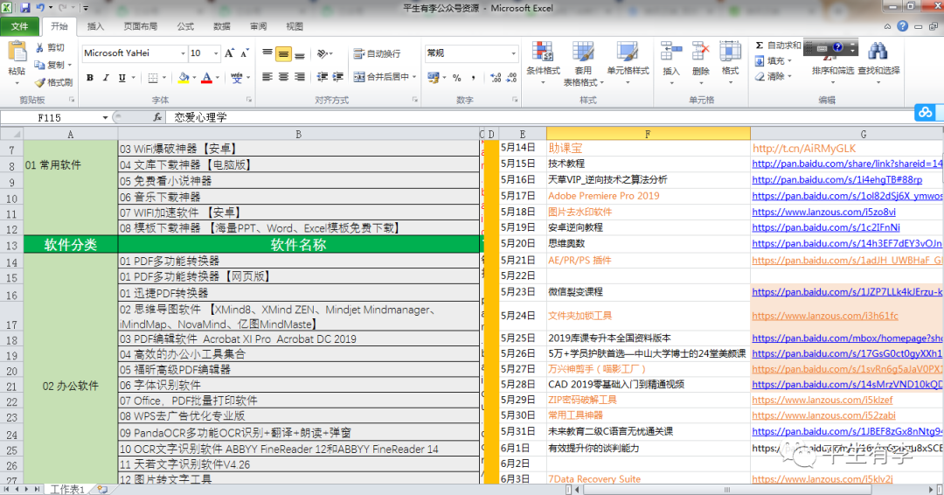Apply percent style format
This screenshot has width=944, height=495.
(457, 78)
